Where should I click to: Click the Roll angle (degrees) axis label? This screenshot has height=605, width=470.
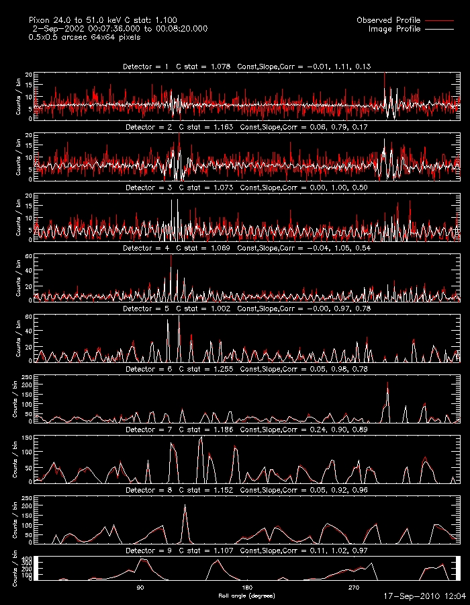pos(246,596)
